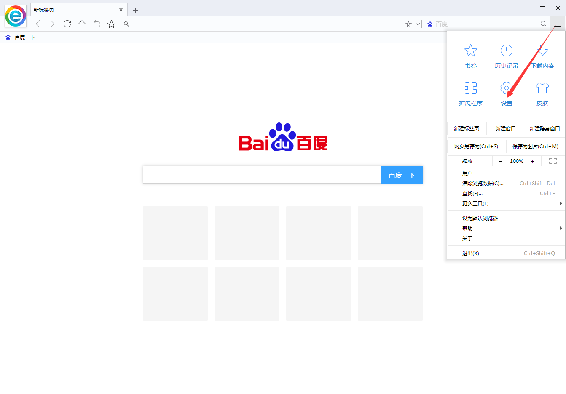Go to homepage using the home icon
566x394 pixels.
point(82,24)
